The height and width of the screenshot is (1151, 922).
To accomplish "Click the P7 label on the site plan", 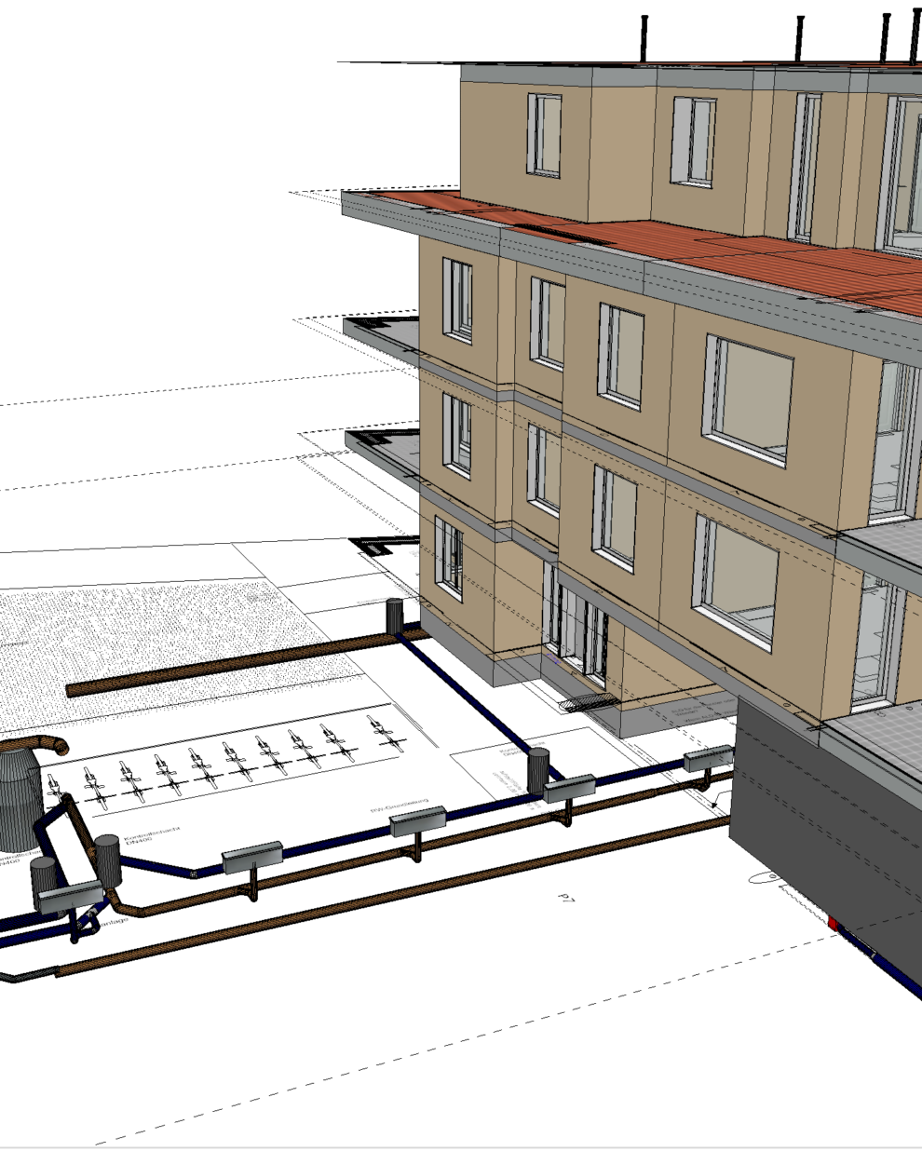I will coord(564,898).
